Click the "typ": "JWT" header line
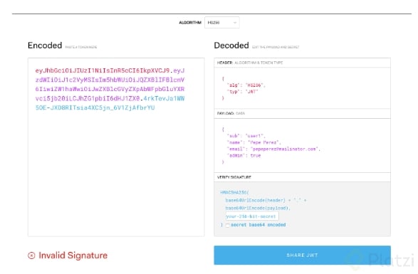The width and height of the screenshot is (418, 274). [243, 92]
